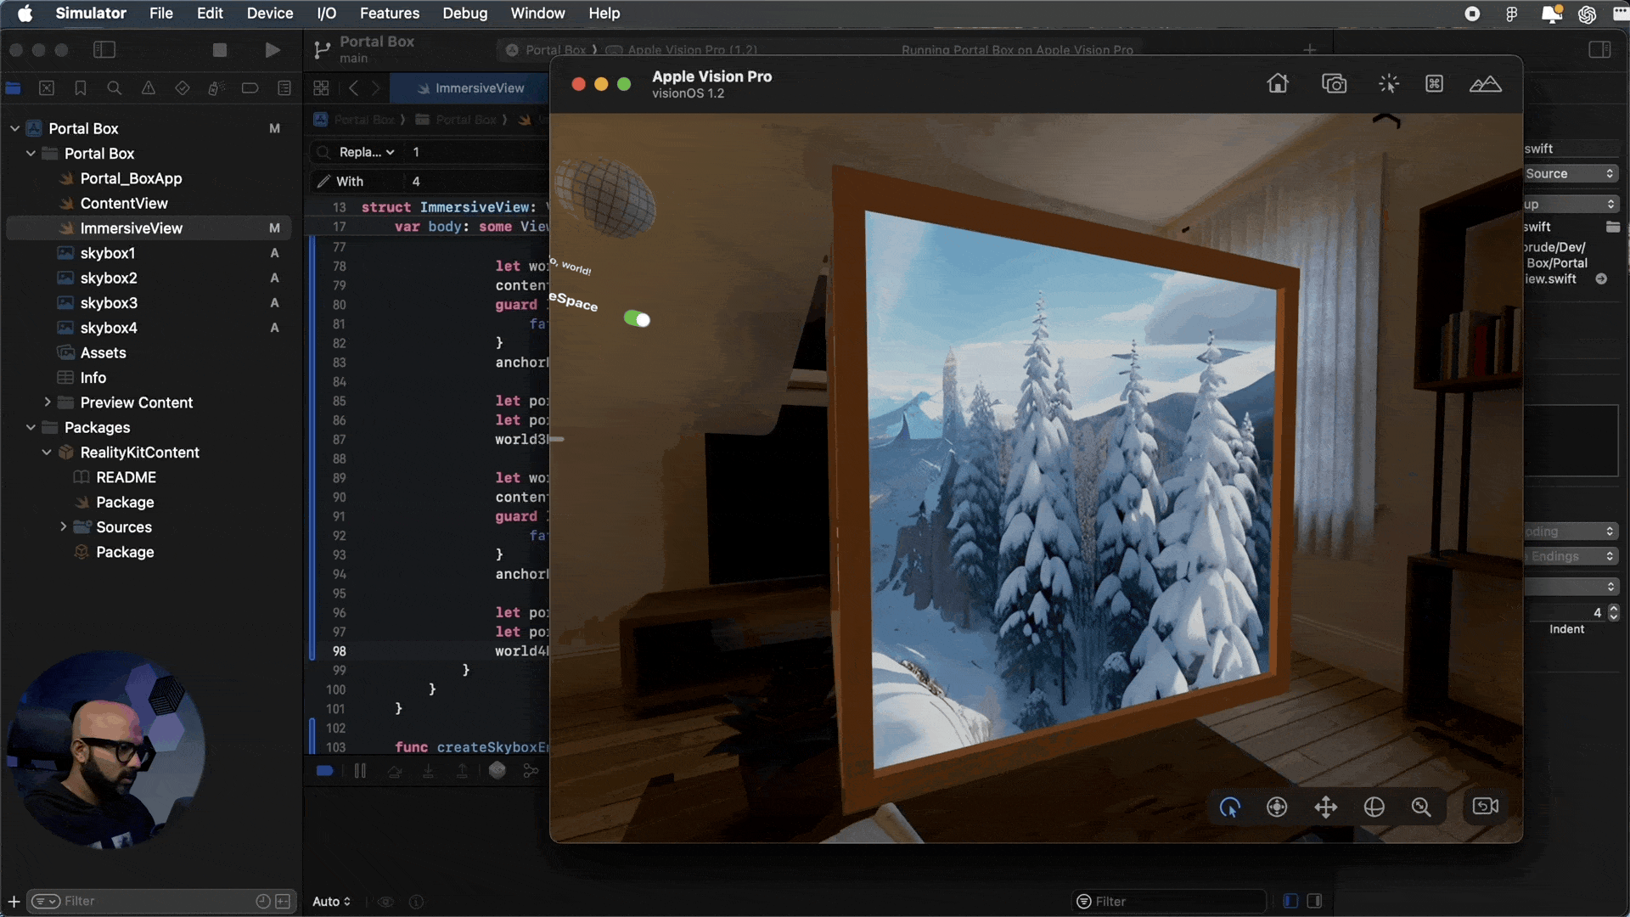Viewport: 1630px width, 917px height.
Task: Click the Stop button in Xcode toolbar
Action: (x=220, y=50)
